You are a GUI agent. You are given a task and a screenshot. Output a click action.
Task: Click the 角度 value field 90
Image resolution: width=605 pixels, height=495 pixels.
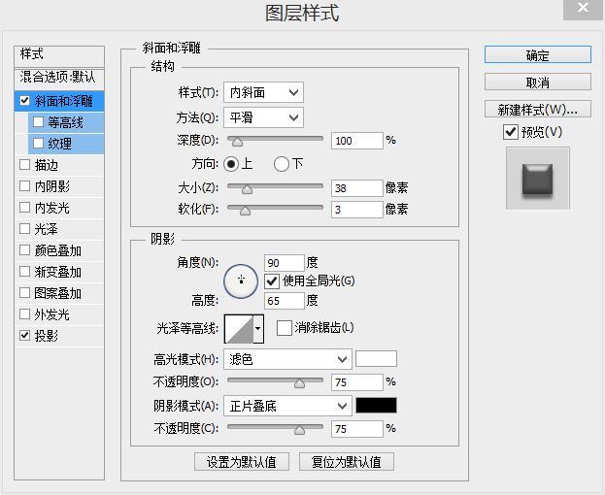pyautogui.click(x=285, y=263)
